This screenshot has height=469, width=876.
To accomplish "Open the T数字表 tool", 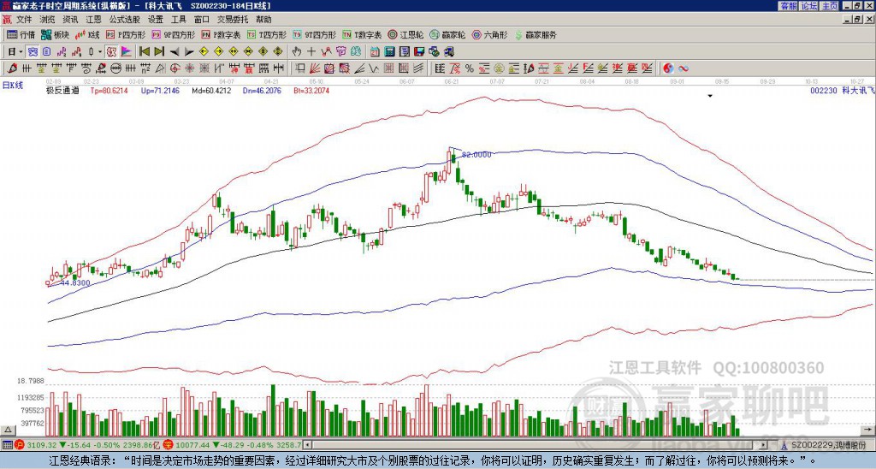I will (x=362, y=34).
